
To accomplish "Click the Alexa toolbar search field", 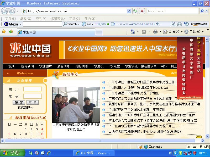I will [x=43, y=24].
